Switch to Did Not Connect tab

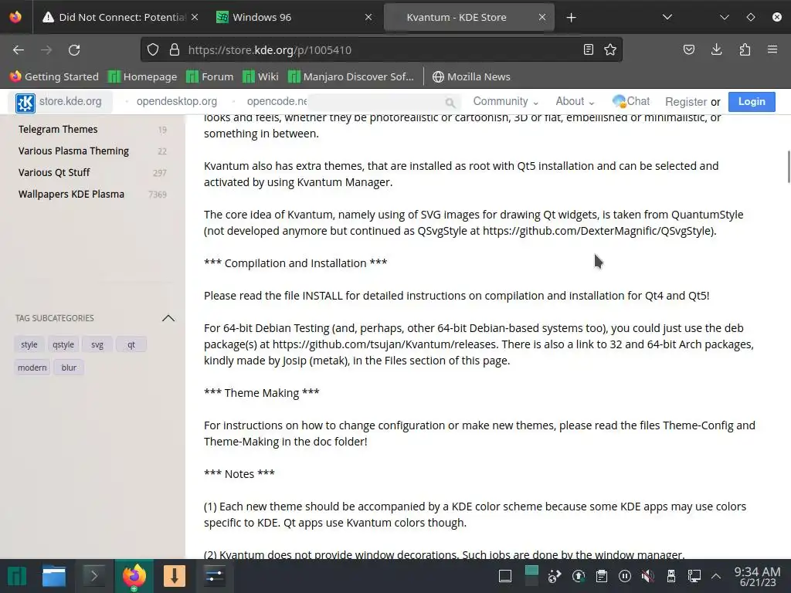pyautogui.click(x=114, y=17)
